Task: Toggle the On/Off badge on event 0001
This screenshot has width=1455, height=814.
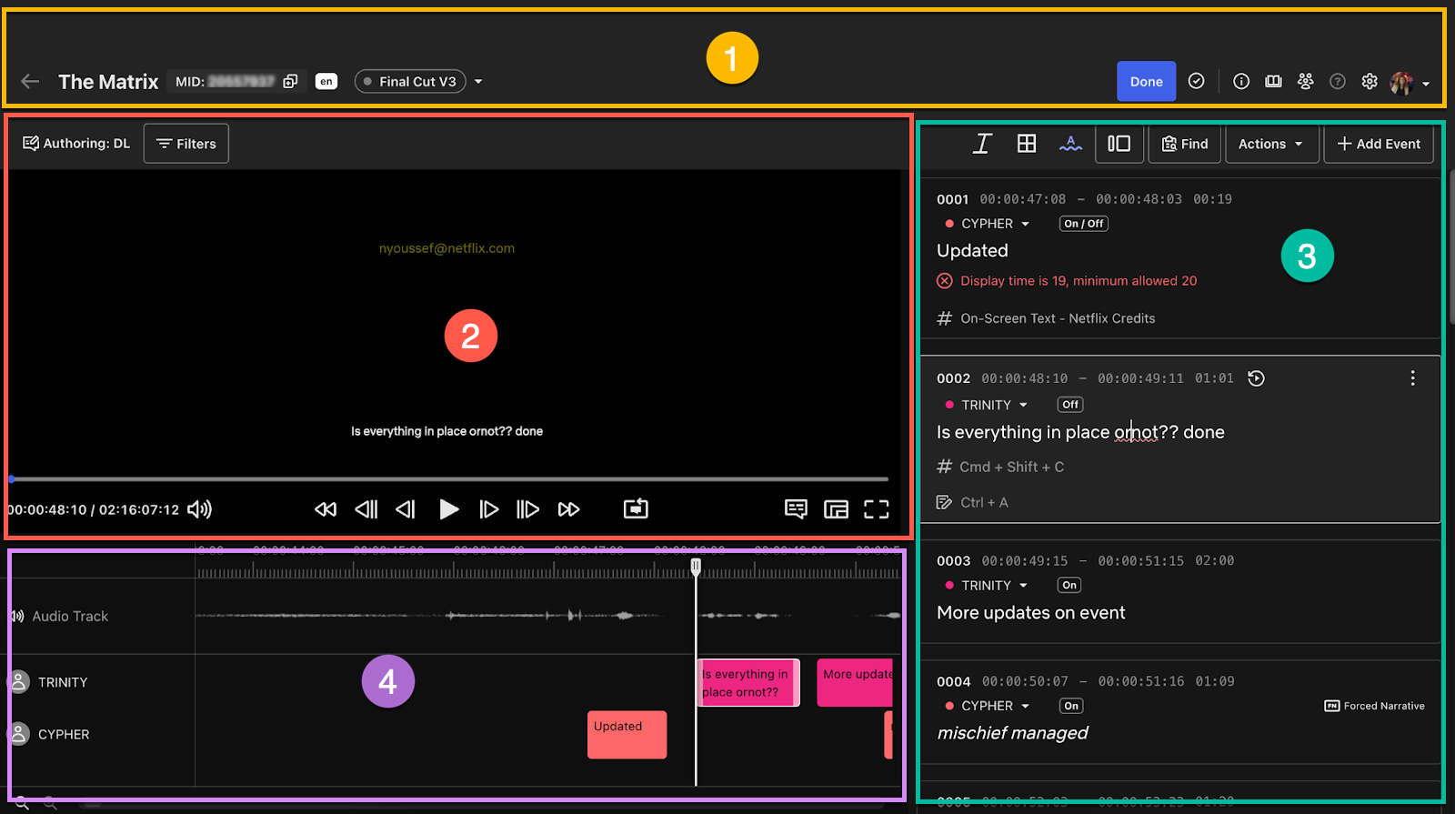Action: click(1083, 224)
